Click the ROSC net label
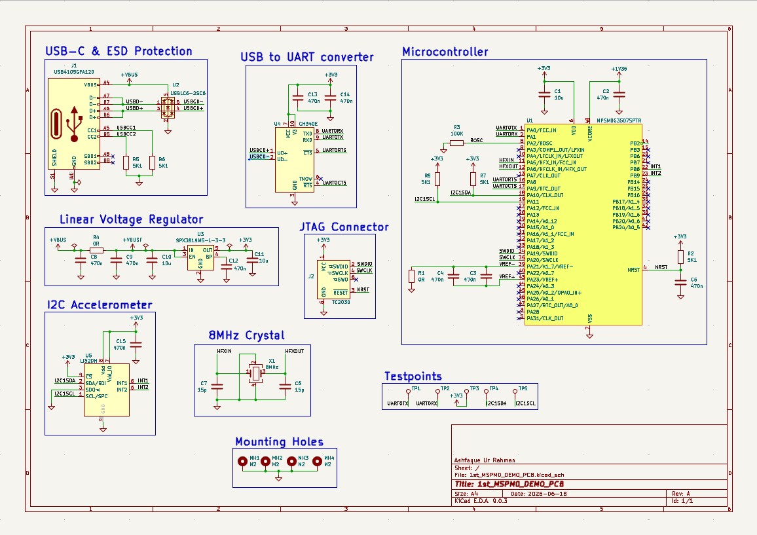The height and width of the screenshot is (535, 757). (x=477, y=141)
